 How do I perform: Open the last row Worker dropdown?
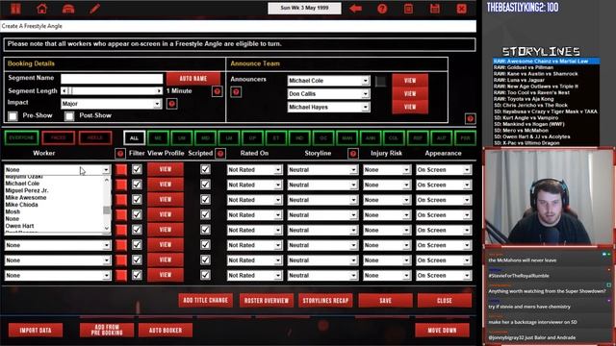click(x=58, y=276)
